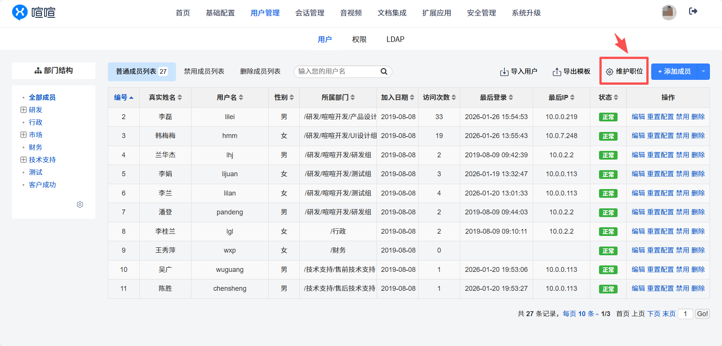Expand the 技术支持 department node

(23, 160)
